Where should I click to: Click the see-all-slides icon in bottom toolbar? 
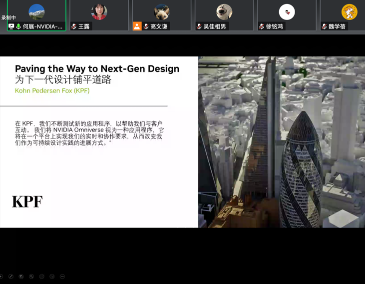point(21,276)
